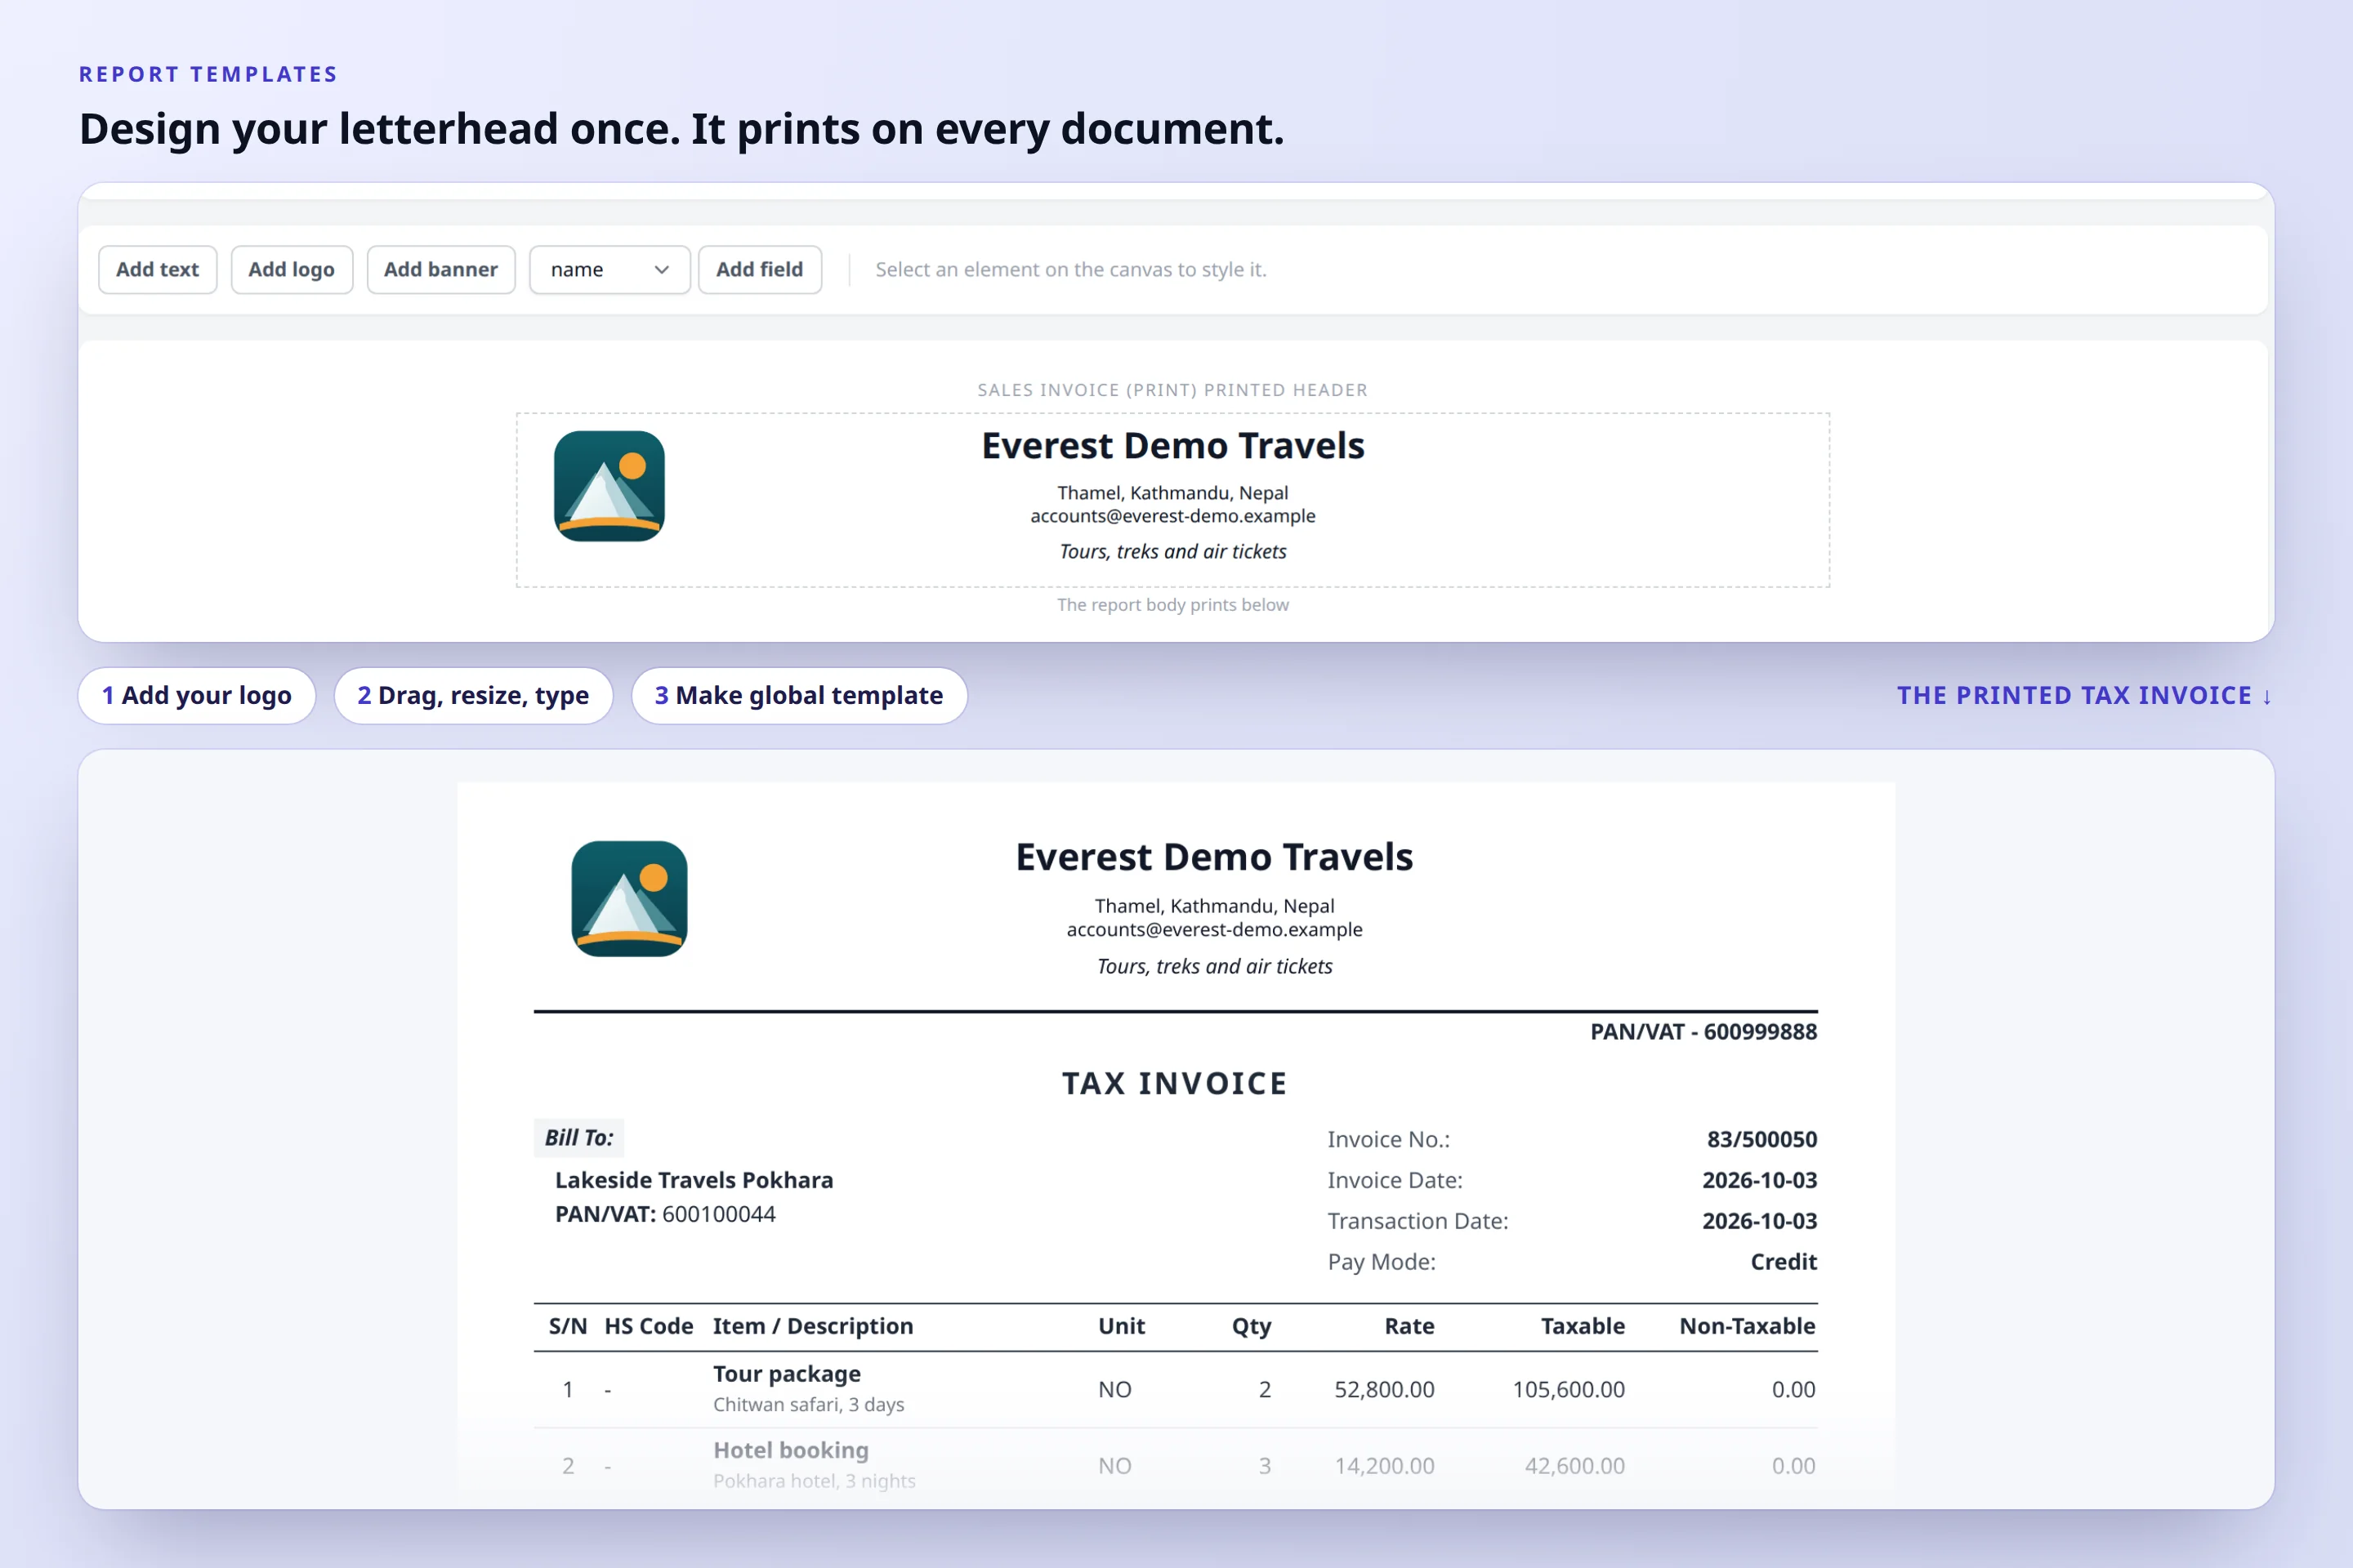
Task: Click invoice number 83/500050
Action: (1761, 1139)
